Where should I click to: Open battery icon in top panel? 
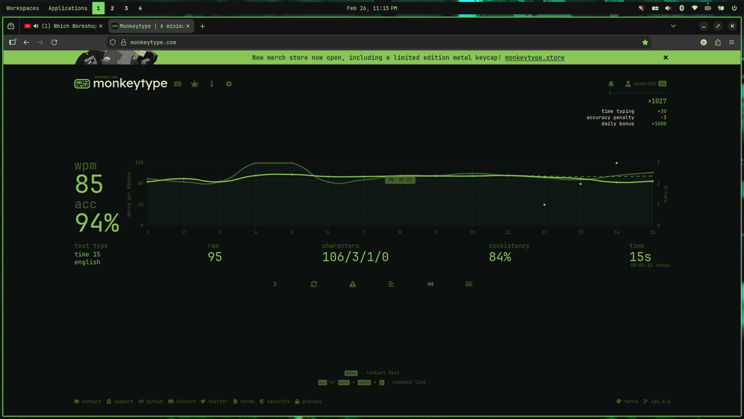[707, 8]
